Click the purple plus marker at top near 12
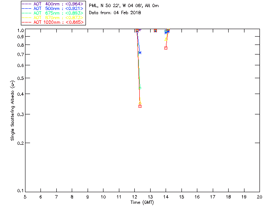267x213 pixels. coord(140,30)
